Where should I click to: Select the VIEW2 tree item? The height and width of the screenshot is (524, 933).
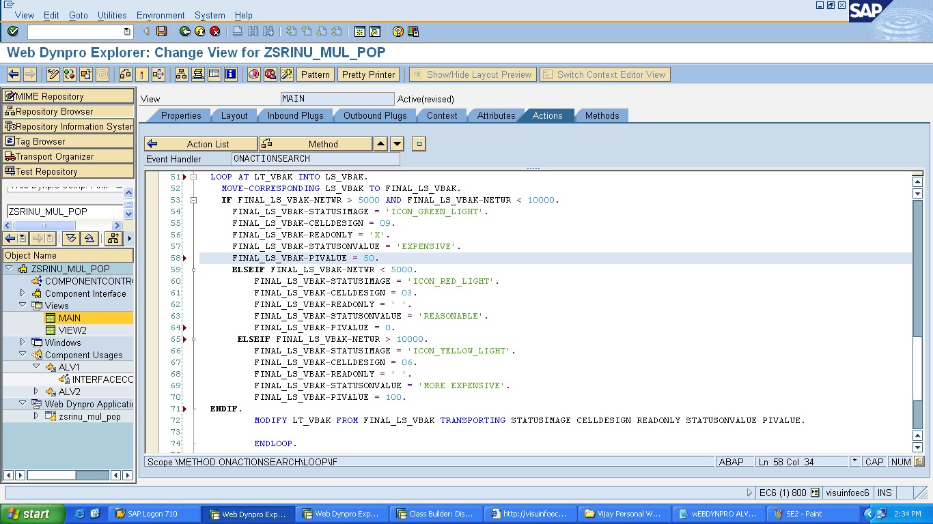(x=72, y=330)
